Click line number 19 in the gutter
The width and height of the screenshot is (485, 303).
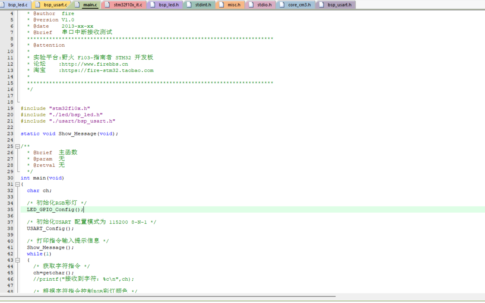tap(10, 108)
